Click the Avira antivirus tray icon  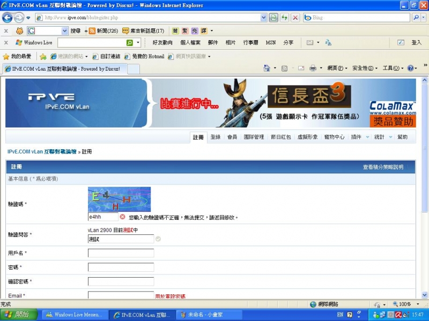(x=398, y=315)
